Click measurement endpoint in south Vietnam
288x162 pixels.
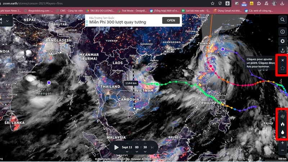(x=134, y=109)
